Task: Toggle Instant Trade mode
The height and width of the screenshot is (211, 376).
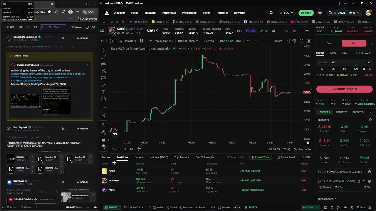Action: 260,157
